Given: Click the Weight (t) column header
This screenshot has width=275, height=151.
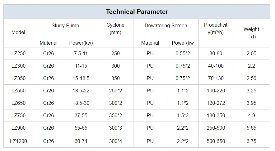Looking at the screenshot, I should tap(251, 33).
